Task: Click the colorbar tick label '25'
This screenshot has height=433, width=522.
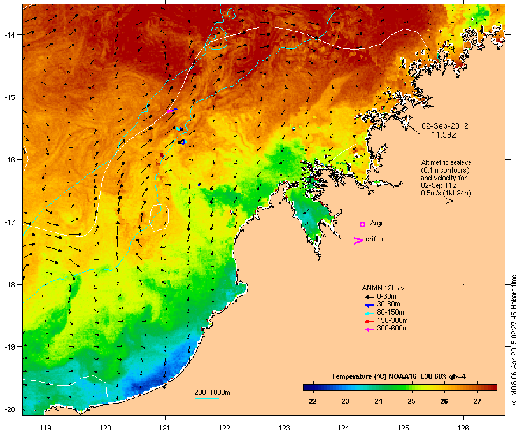Action: (411, 401)
